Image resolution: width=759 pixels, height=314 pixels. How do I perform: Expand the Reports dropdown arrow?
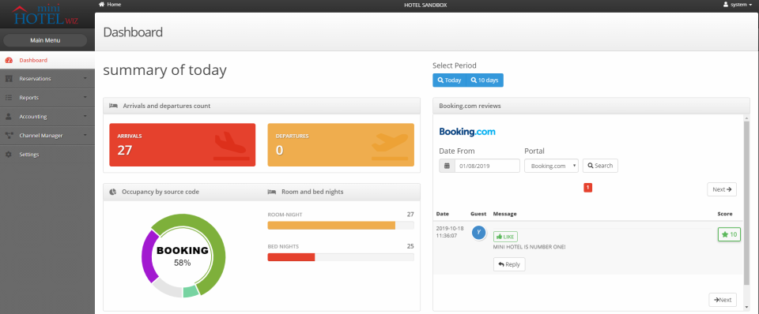click(85, 97)
